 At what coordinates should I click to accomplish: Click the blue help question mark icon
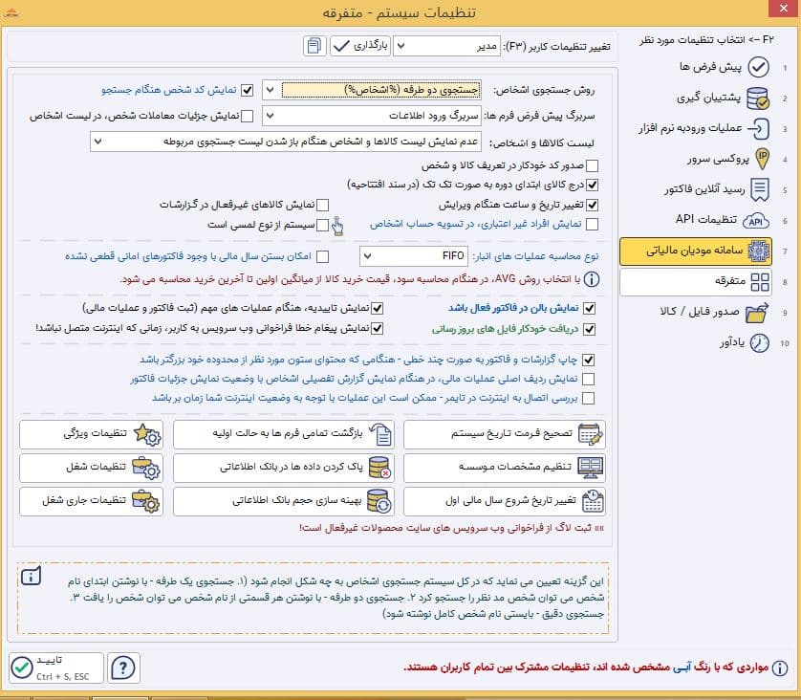point(123,667)
